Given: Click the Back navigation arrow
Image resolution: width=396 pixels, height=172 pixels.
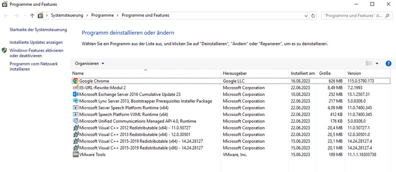Looking at the screenshot, I should pos(6,15).
